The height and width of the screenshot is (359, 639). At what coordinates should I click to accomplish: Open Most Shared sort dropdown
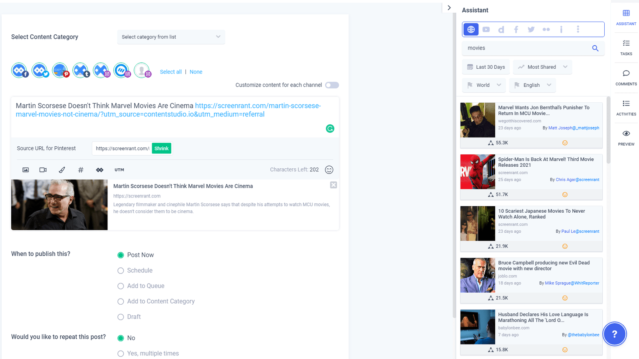542,67
